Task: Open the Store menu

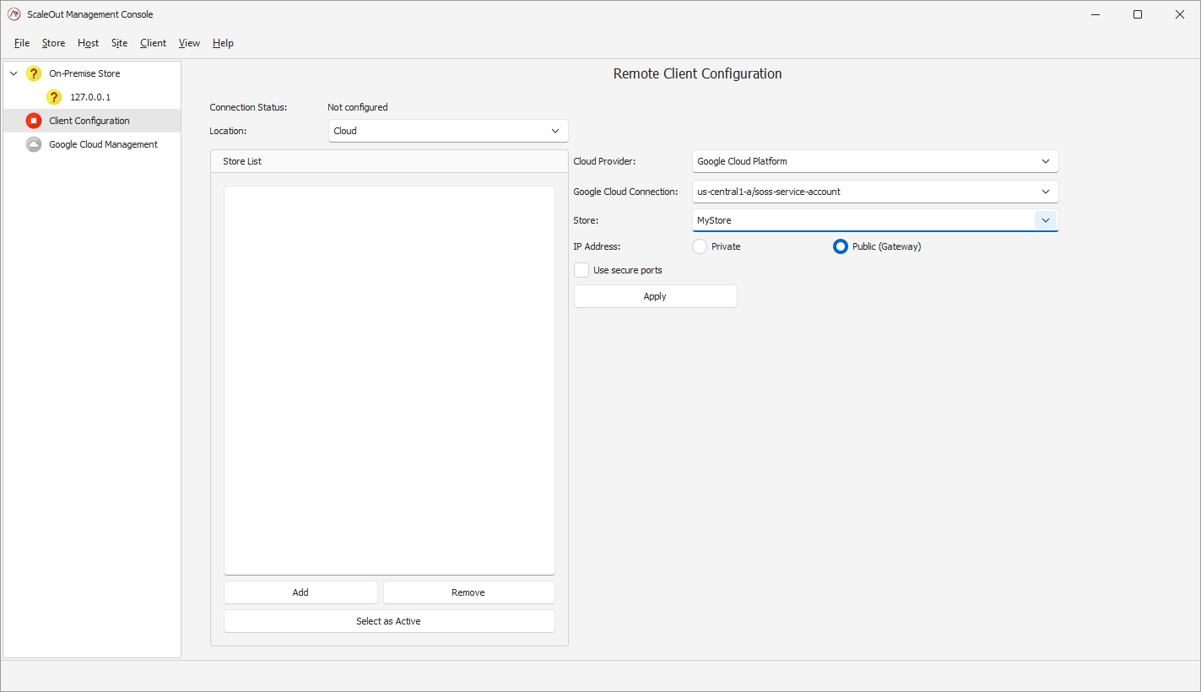Action: (53, 43)
